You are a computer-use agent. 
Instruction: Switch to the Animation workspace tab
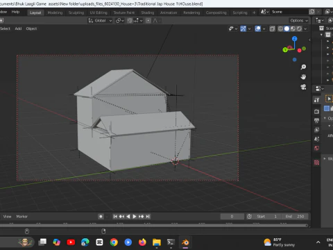[169, 12]
